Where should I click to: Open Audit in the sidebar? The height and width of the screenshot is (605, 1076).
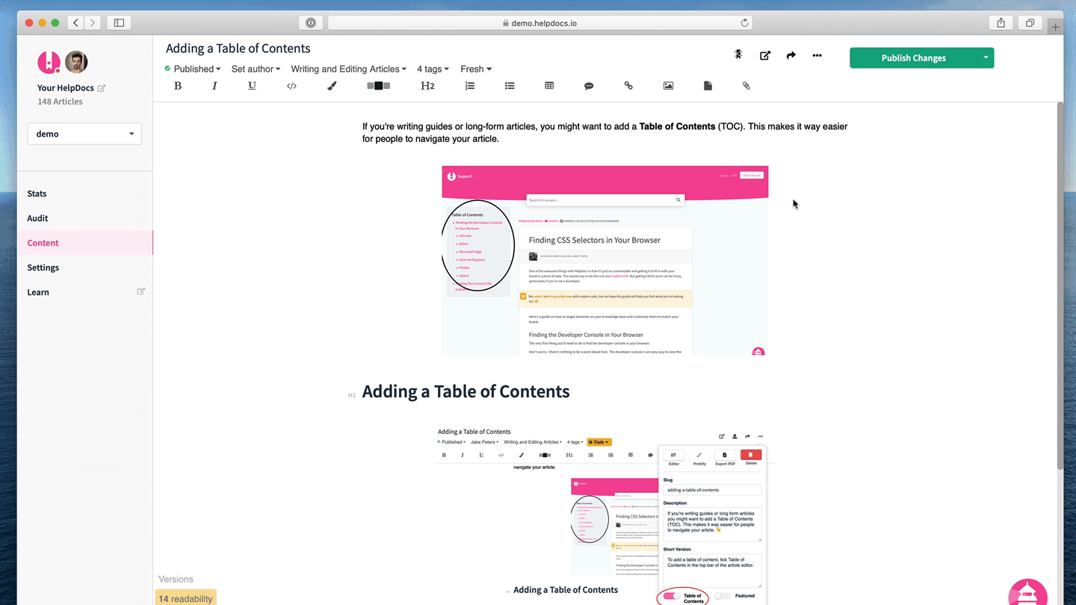click(37, 218)
